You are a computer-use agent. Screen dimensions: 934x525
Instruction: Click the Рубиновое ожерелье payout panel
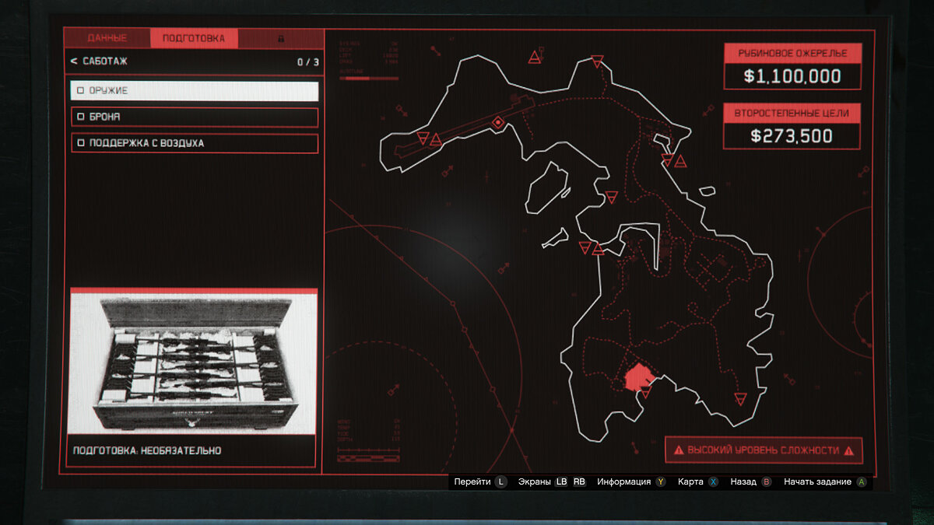tap(792, 66)
